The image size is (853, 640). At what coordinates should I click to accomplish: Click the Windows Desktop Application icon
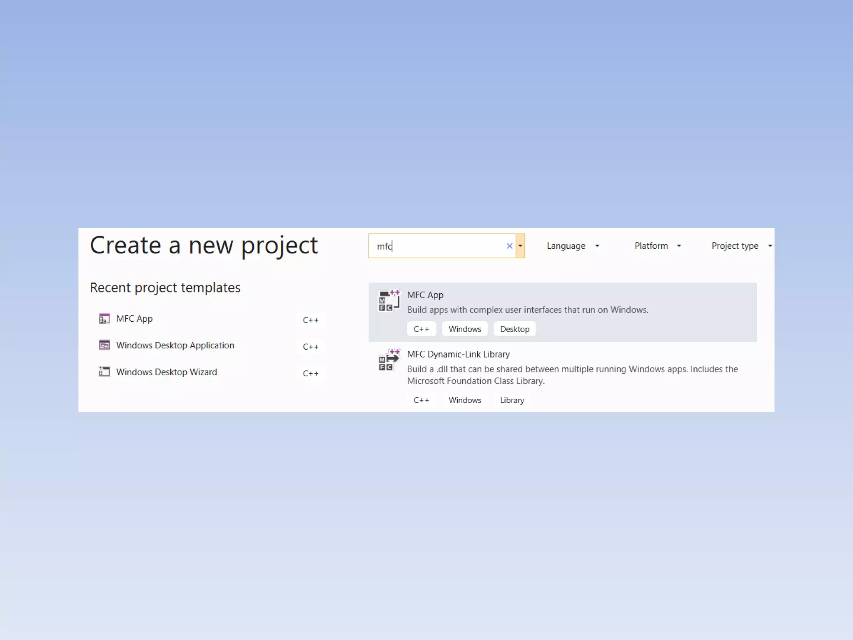(104, 345)
